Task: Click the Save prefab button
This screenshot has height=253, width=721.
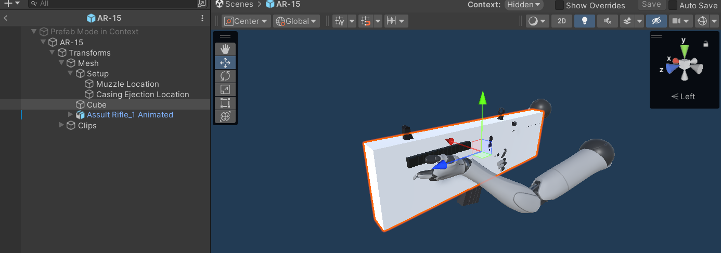Action: click(x=651, y=5)
